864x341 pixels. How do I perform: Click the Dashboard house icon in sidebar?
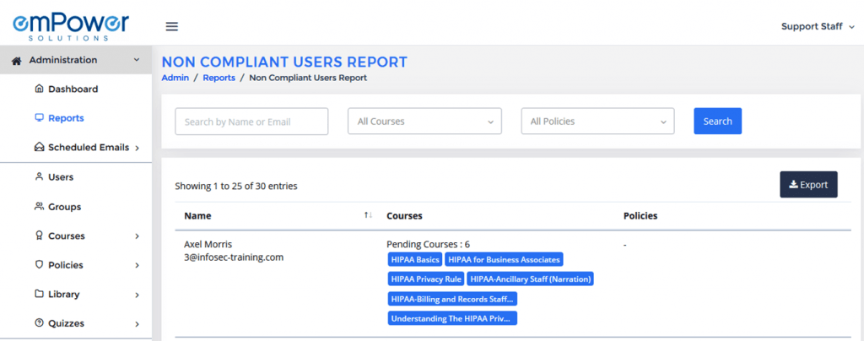tap(39, 89)
